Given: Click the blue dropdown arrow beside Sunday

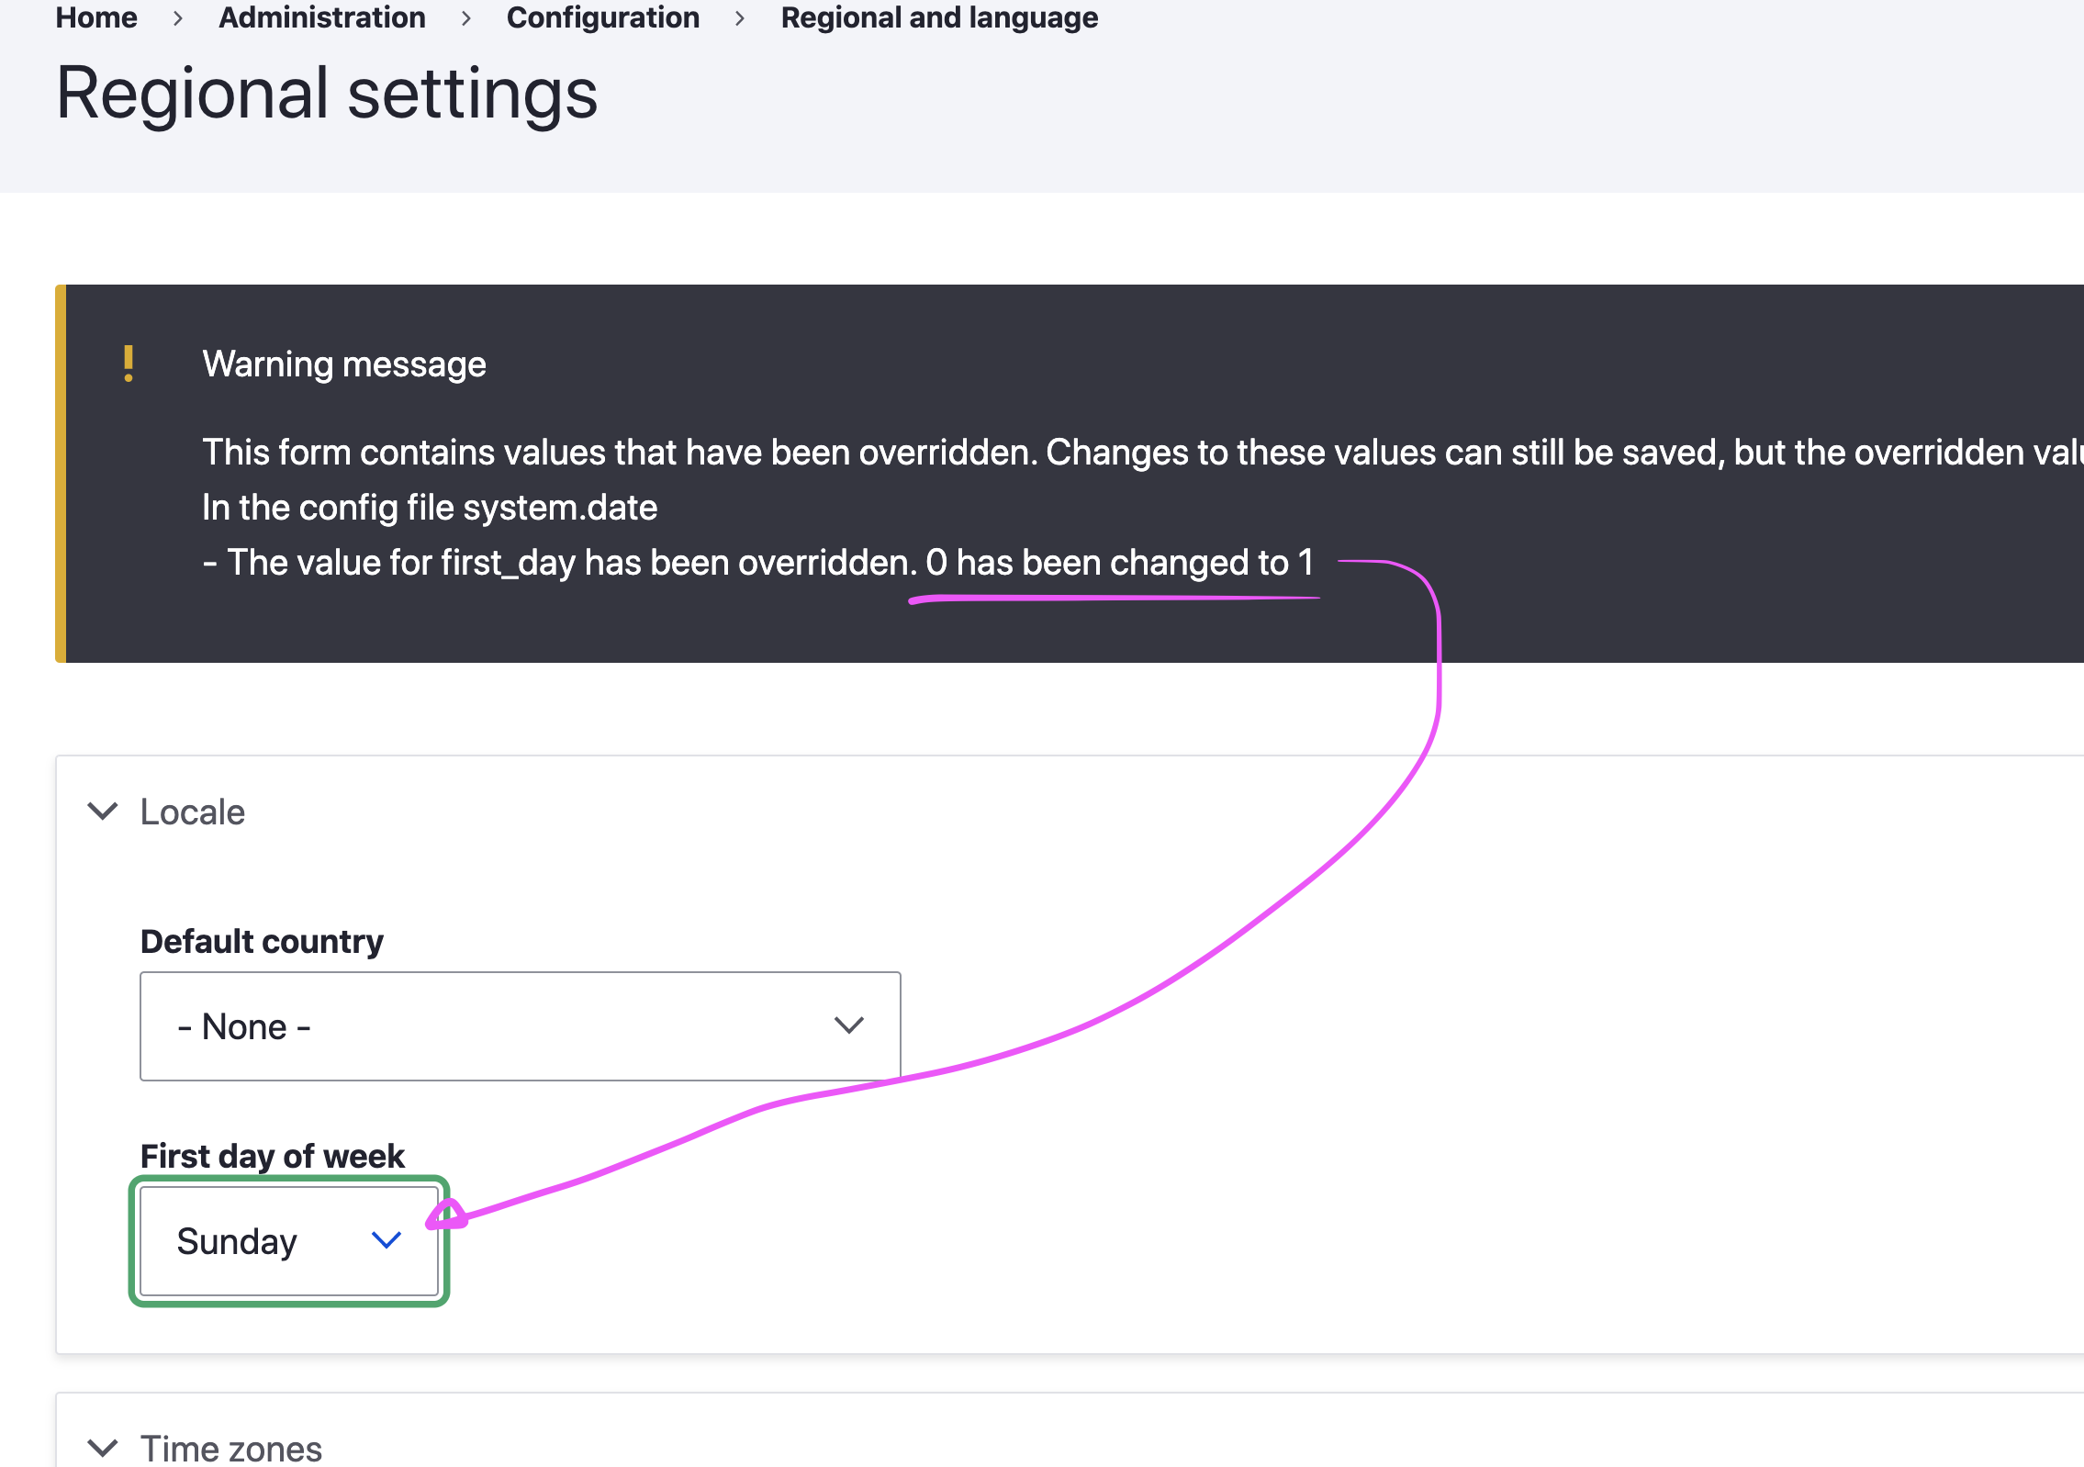Looking at the screenshot, I should [x=388, y=1240].
